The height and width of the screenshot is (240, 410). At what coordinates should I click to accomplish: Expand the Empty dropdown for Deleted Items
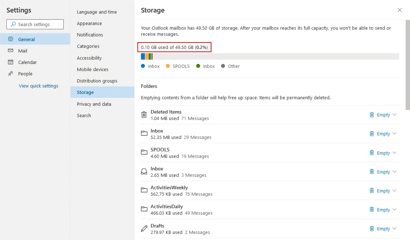tap(395, 115)
